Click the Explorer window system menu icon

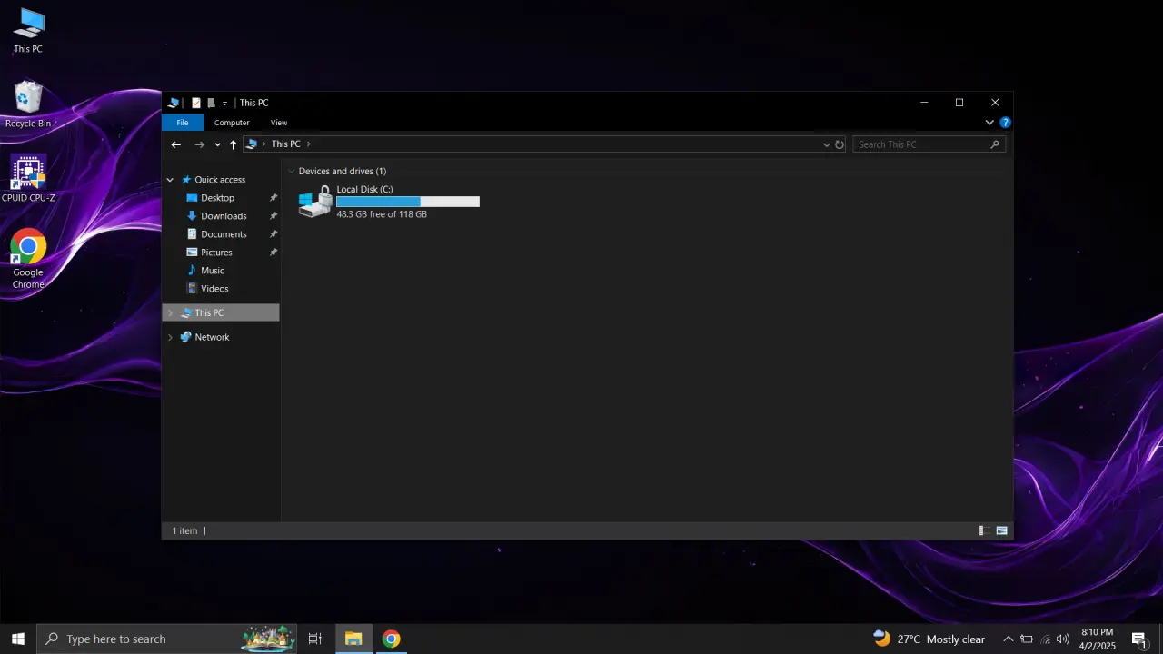pos(174,103)
